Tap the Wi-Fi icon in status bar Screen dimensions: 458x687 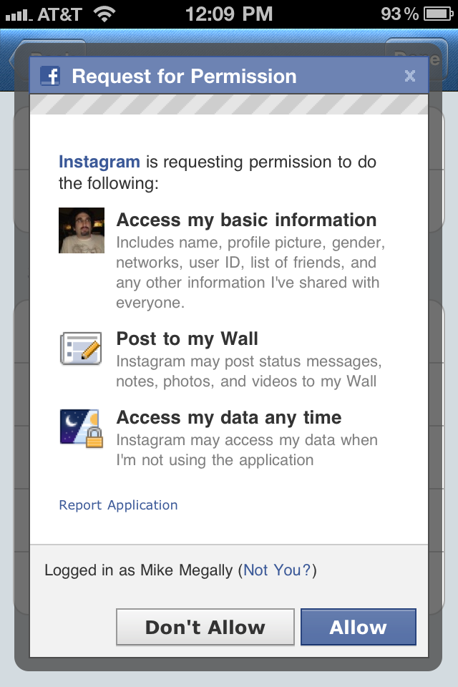pyautogui.click(x=104, y=14)
